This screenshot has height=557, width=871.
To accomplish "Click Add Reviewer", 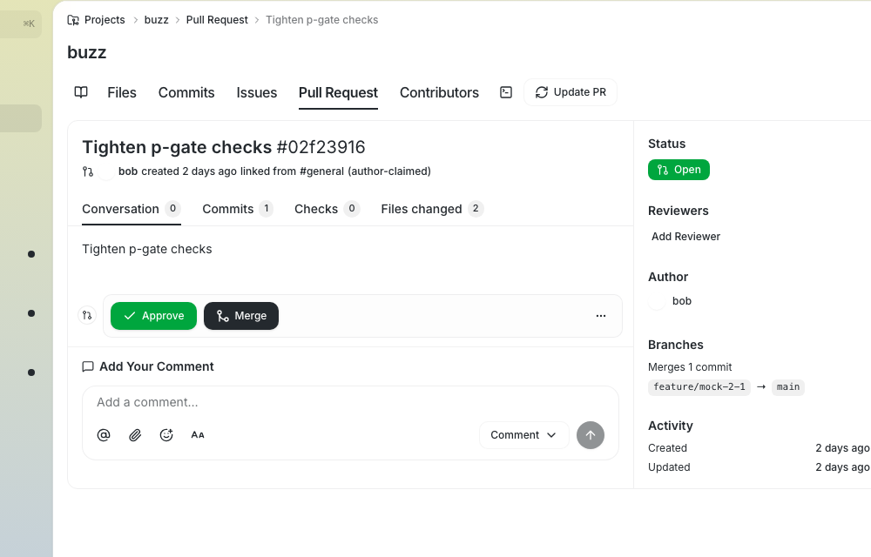I will click(685, 237).
